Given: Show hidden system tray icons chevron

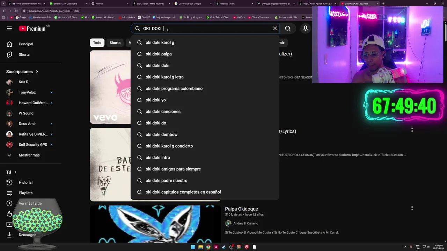Looking at the screenshot, I should 405,247.
